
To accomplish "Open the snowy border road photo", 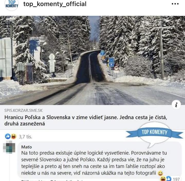I will tap(92, 60).
